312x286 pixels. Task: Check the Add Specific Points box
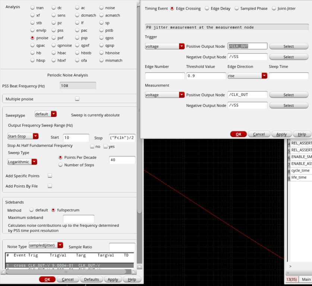[50, 176]
